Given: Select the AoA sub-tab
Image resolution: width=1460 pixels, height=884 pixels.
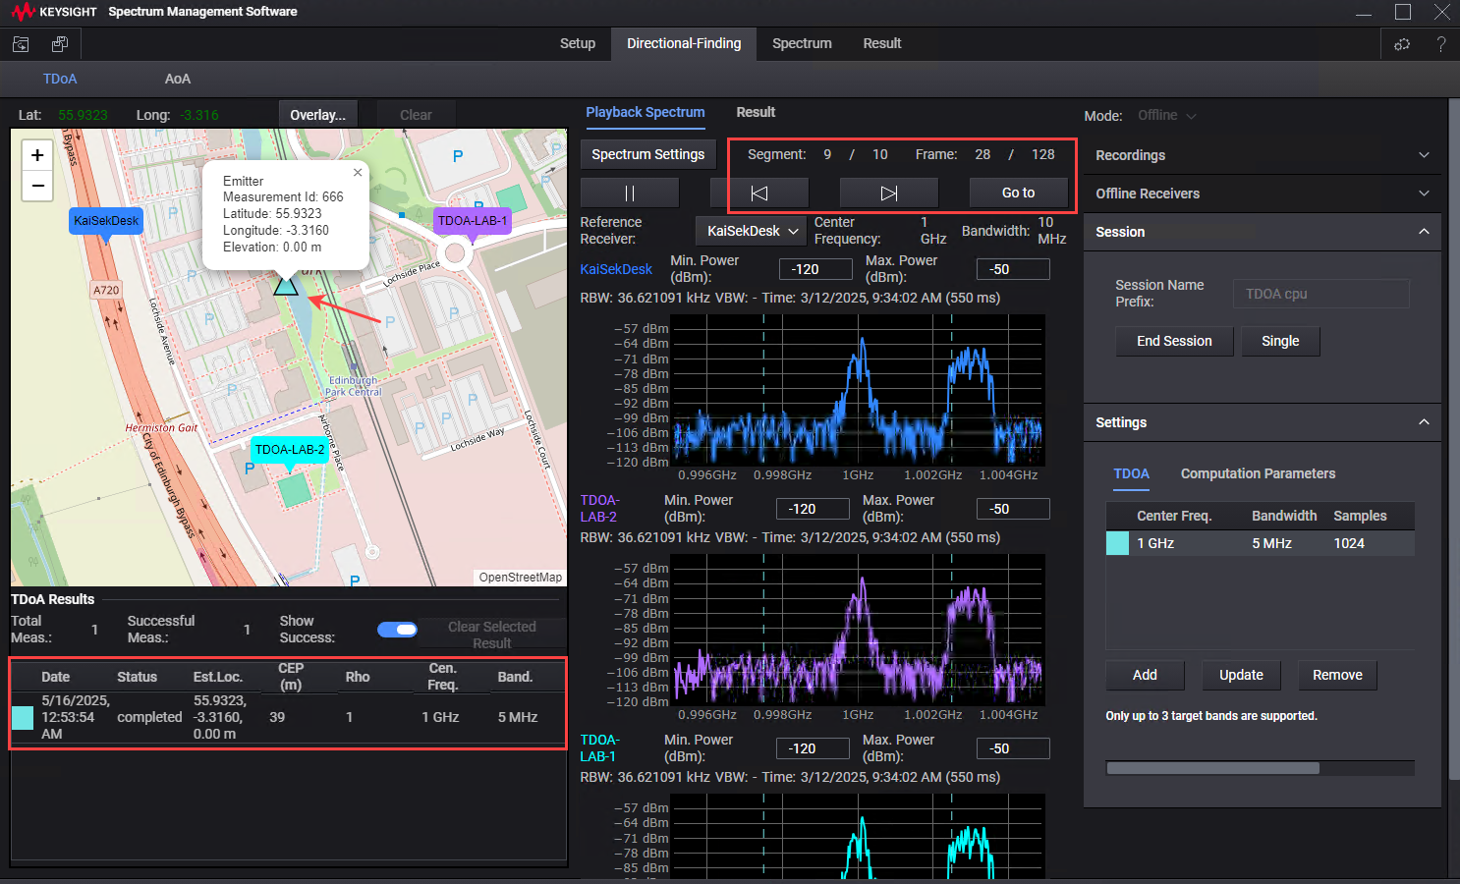Looking at the screenshot, I should tap(178, 80).
